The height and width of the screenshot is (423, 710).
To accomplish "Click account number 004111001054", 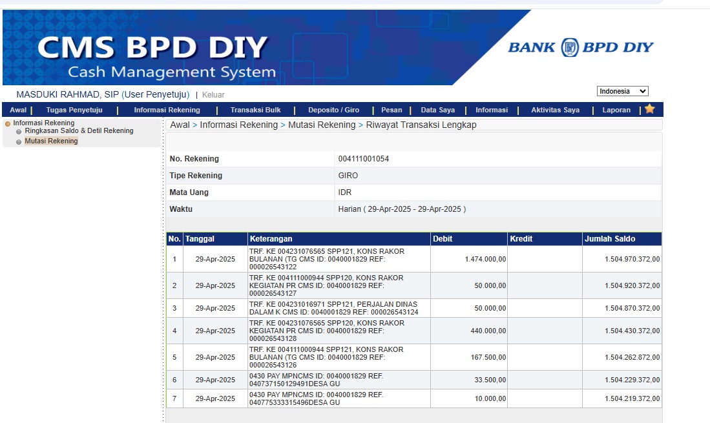I will click(364, 159).
